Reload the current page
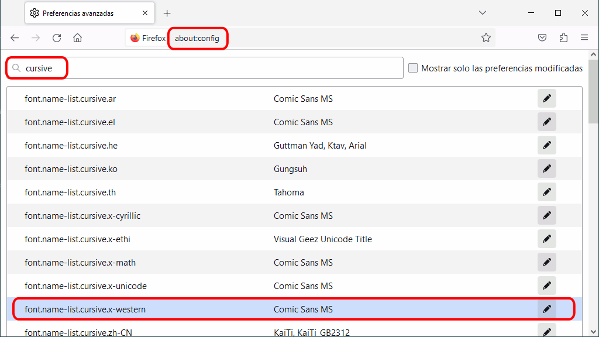This screenshot has height=337, width=599. 57,38
